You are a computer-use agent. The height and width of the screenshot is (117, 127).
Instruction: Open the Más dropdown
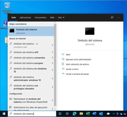(x=61, y=18)
